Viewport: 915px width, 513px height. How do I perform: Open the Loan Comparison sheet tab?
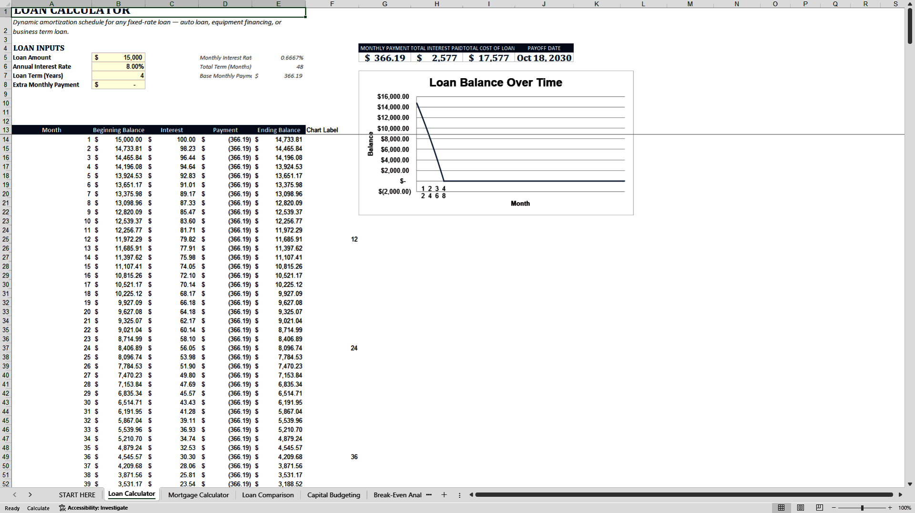click(268, 495)
